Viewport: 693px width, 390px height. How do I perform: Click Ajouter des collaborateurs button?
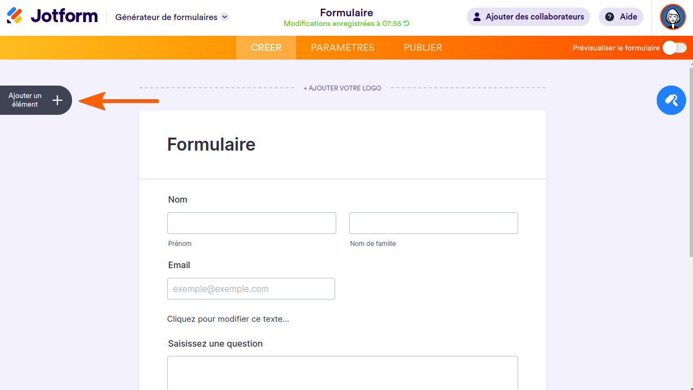(528, 17)
